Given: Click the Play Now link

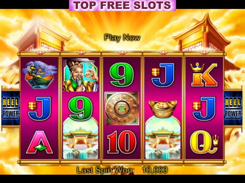Looking at the screenshot, I should point(122,38).
